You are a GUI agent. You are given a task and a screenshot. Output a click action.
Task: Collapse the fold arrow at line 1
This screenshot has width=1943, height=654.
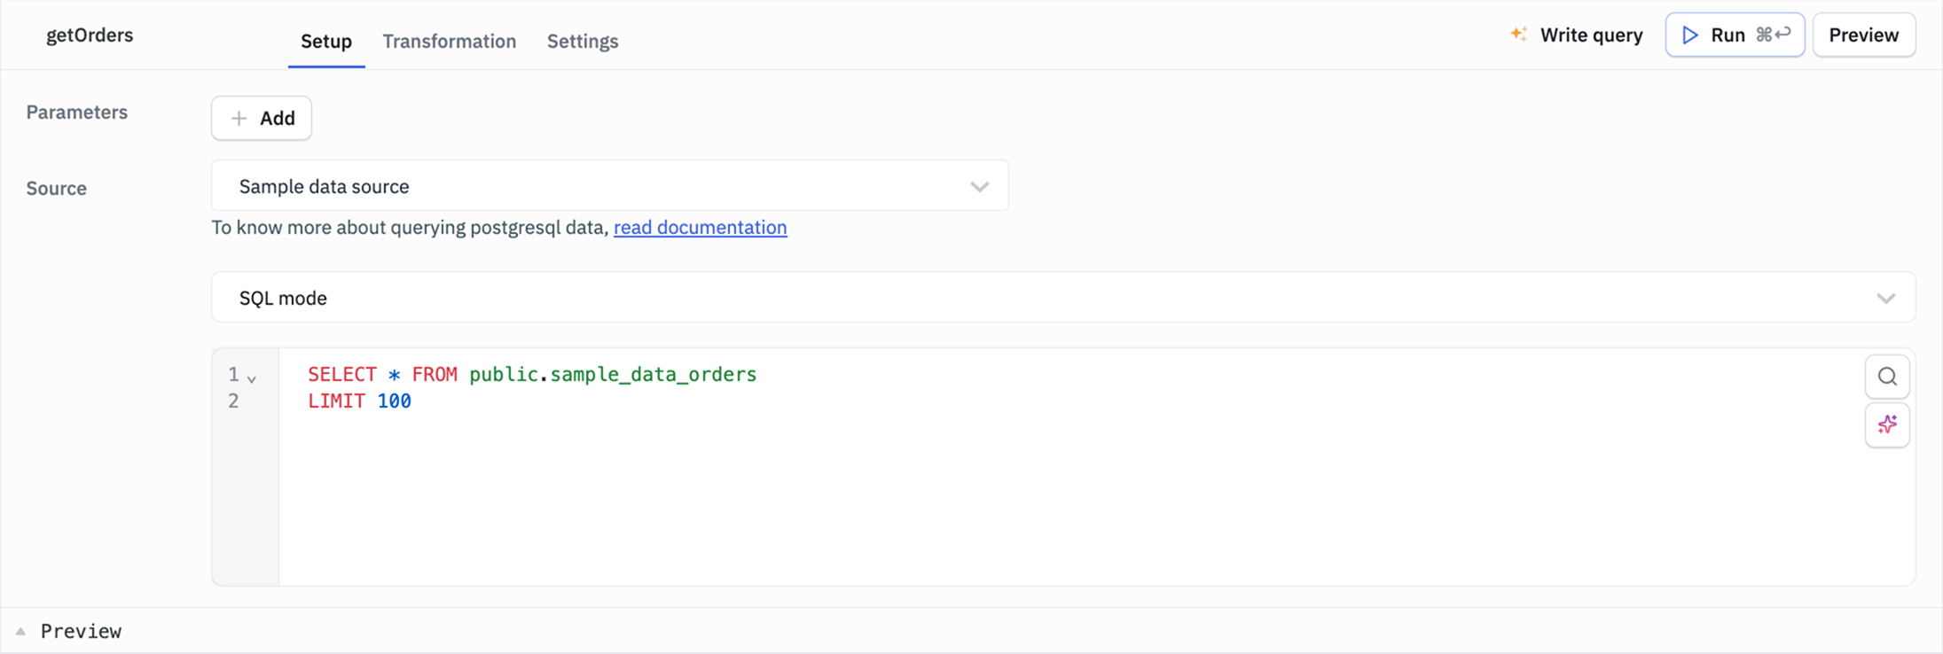(x=252, y=379)
